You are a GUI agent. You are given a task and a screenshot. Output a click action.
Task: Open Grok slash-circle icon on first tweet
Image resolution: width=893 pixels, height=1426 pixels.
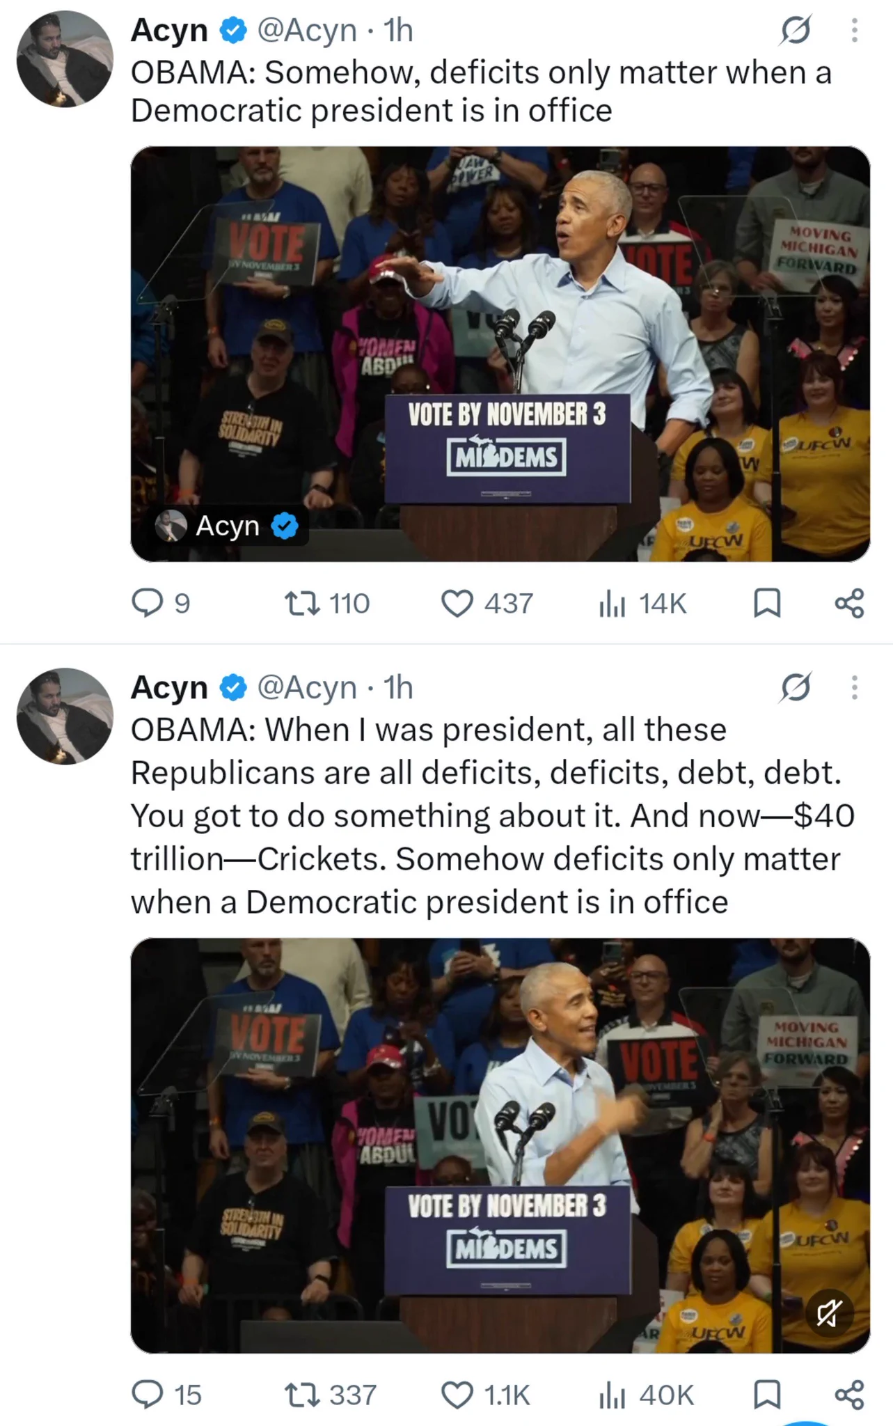796,31
